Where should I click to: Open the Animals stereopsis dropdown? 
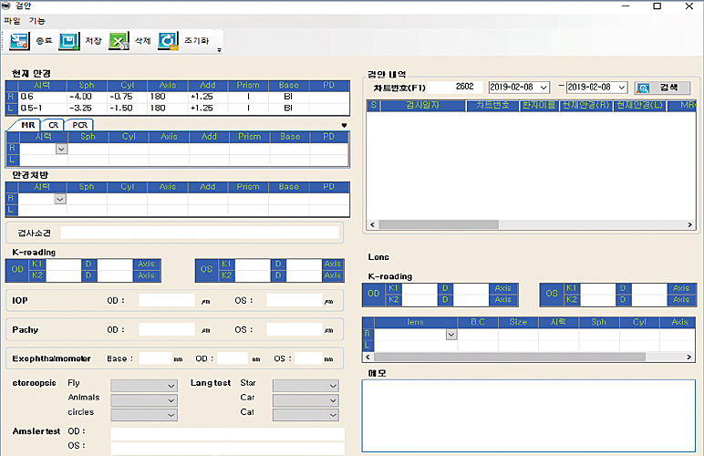coord(144,400)
